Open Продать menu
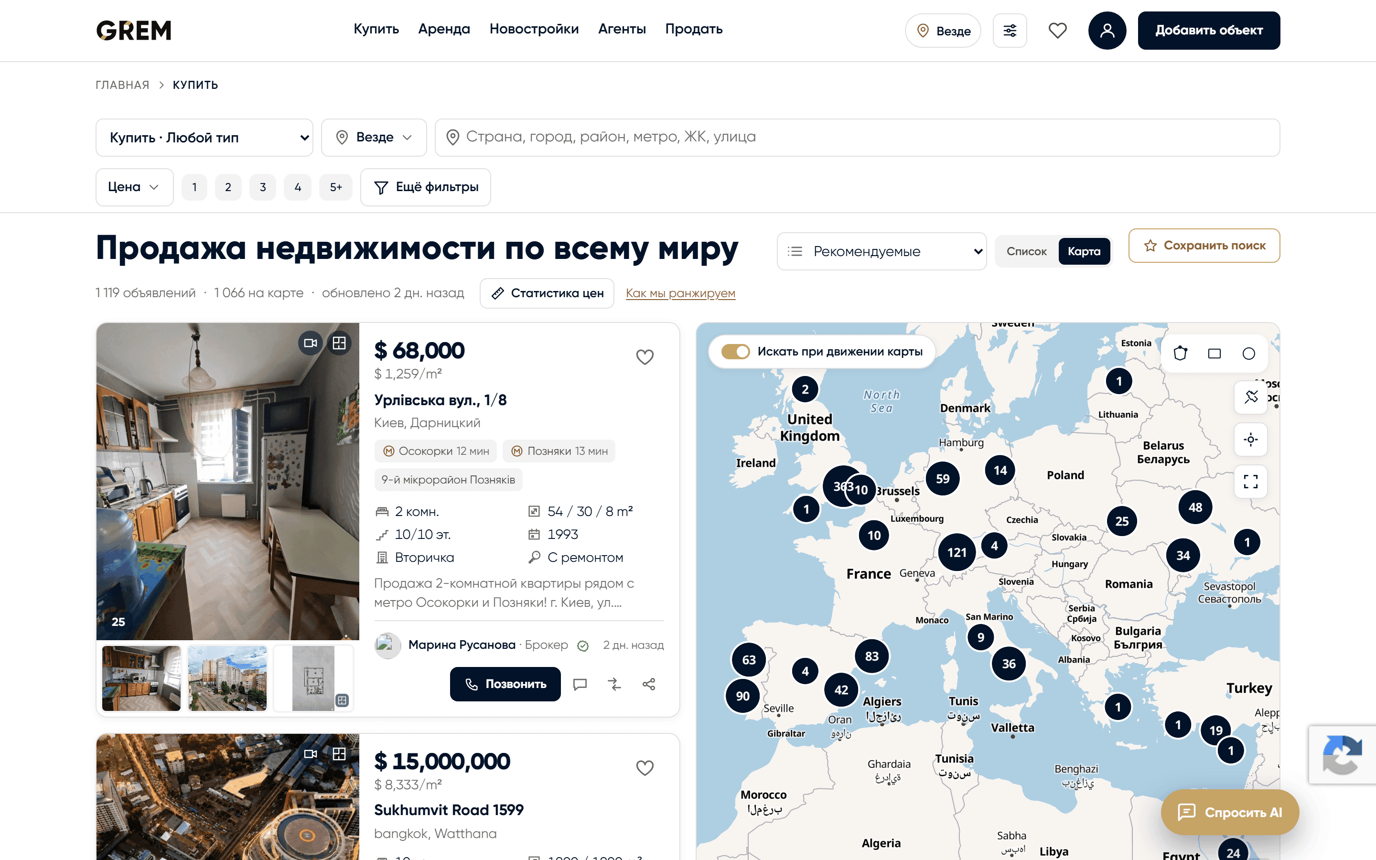1376x860 pixels. click(694, 29)
